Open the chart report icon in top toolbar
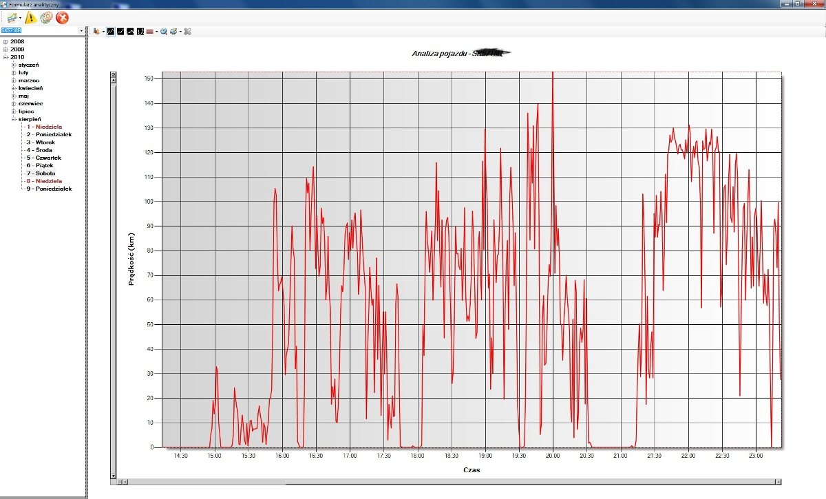The width and height of the screenshot is (826, 499). pyautogui.click(x=12, y=18)
